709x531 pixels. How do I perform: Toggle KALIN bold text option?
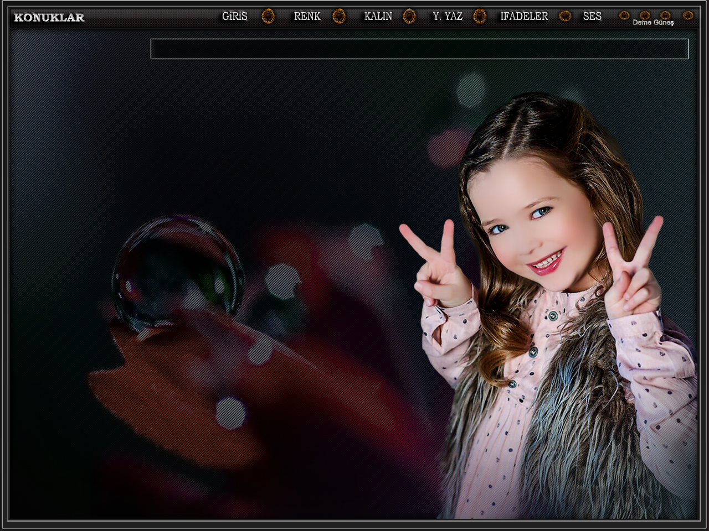[x=378, y=17]
